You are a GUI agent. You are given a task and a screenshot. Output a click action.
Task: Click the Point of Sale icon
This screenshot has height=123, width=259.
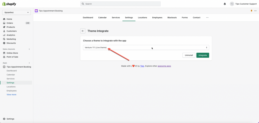[4, 57]
